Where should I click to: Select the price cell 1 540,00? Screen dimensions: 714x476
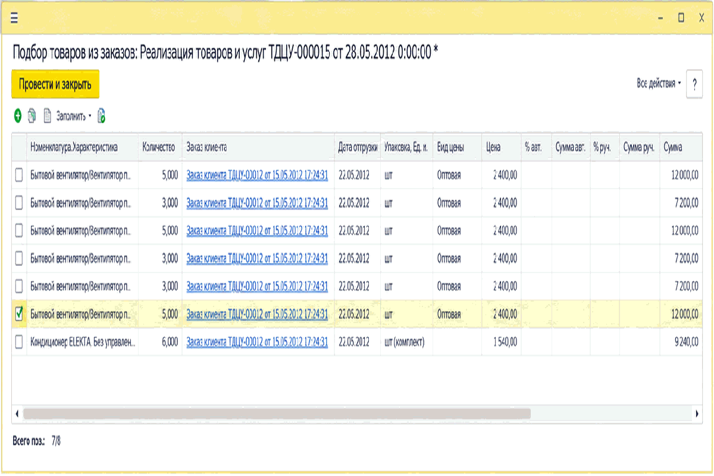500,342
